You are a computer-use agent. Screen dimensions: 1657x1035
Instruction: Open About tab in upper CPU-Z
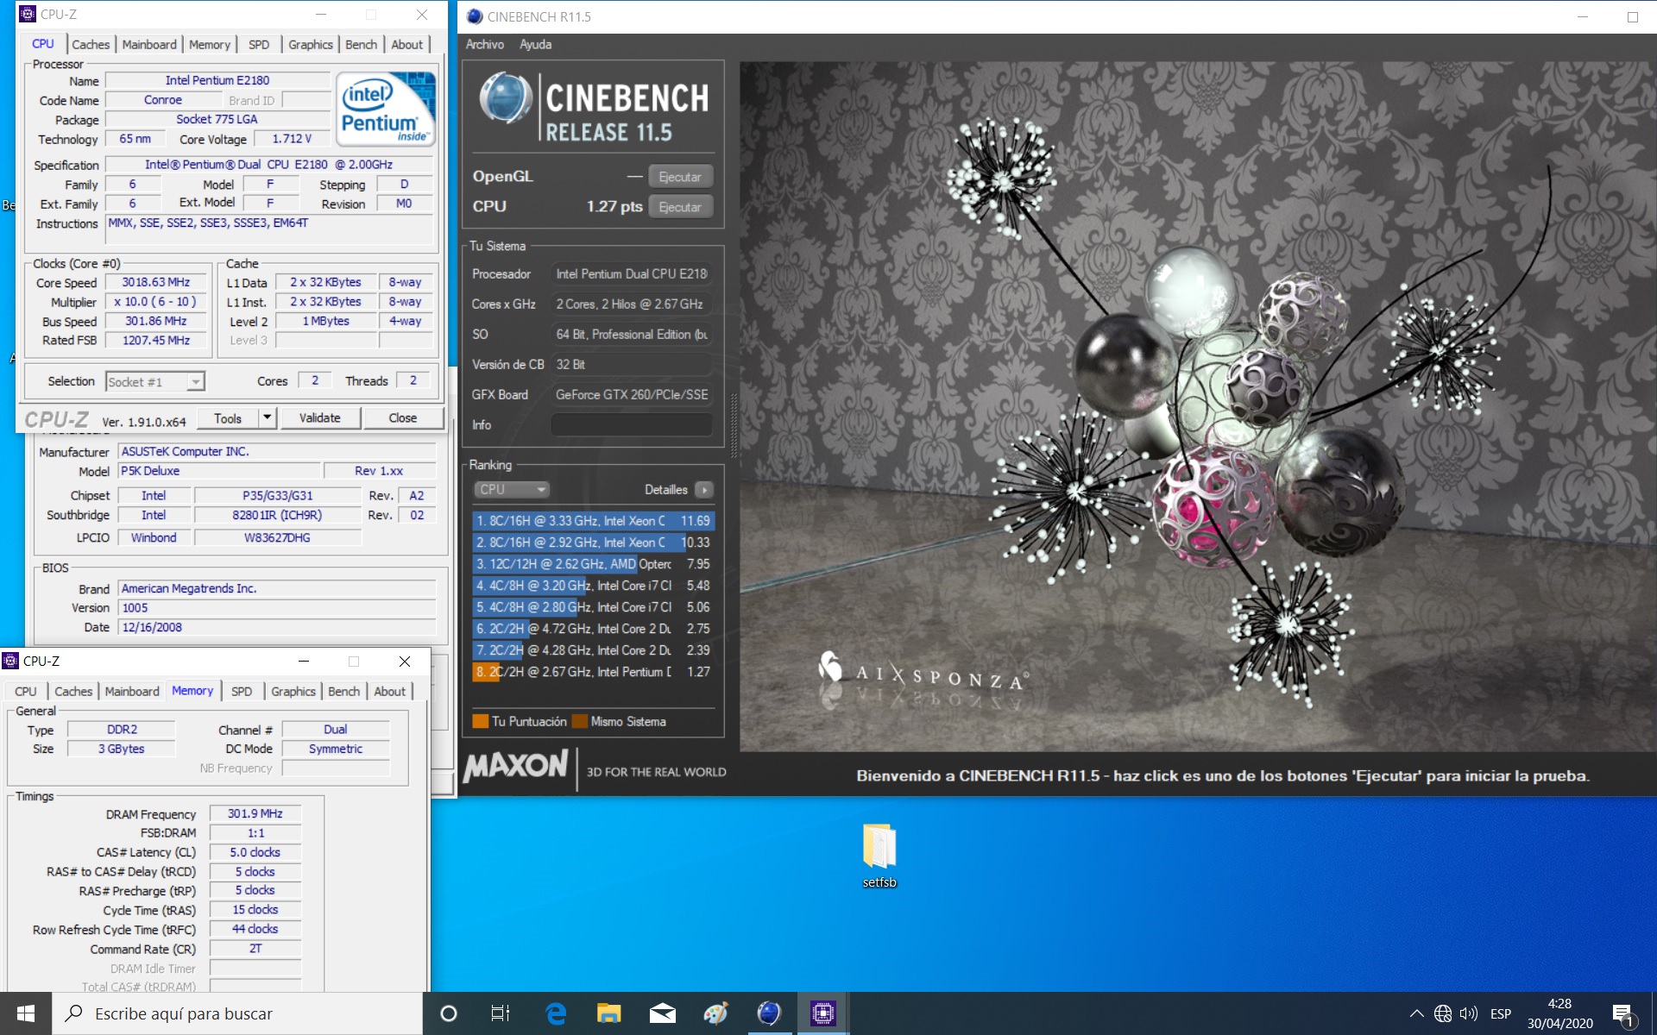(x=407, y=44)
